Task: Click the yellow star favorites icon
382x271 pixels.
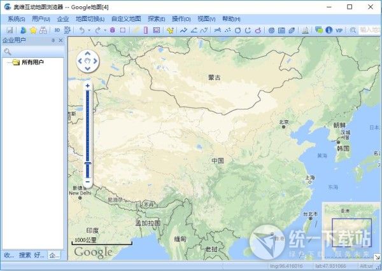Action: pyautogui.click(x=33, y=30)
